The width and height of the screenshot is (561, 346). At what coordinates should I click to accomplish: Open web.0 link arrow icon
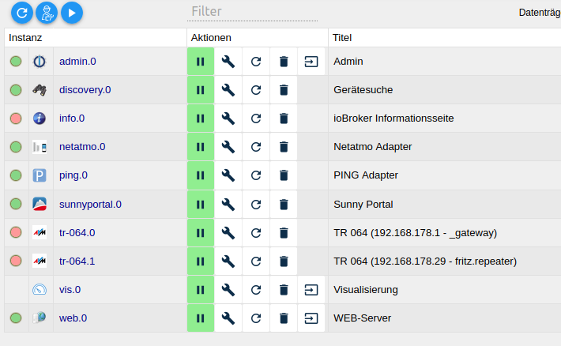[311, 318]
